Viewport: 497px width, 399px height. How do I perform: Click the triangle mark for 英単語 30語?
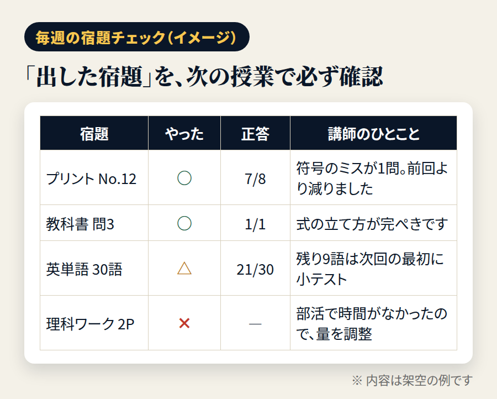click(184, 269)
